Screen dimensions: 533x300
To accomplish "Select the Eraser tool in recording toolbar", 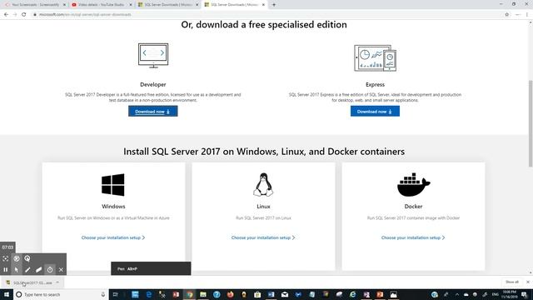I will (39, 270).
